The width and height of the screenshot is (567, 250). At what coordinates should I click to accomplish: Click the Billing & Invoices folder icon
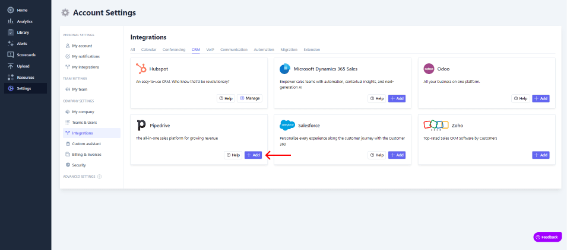pos(68,155)
